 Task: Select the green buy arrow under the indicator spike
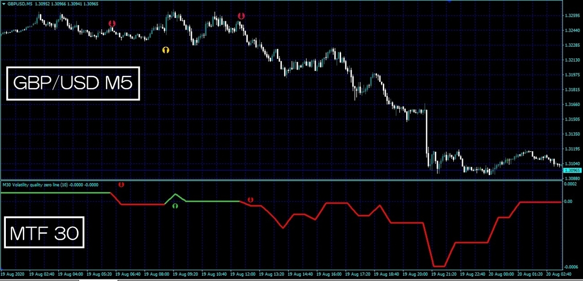175,206
